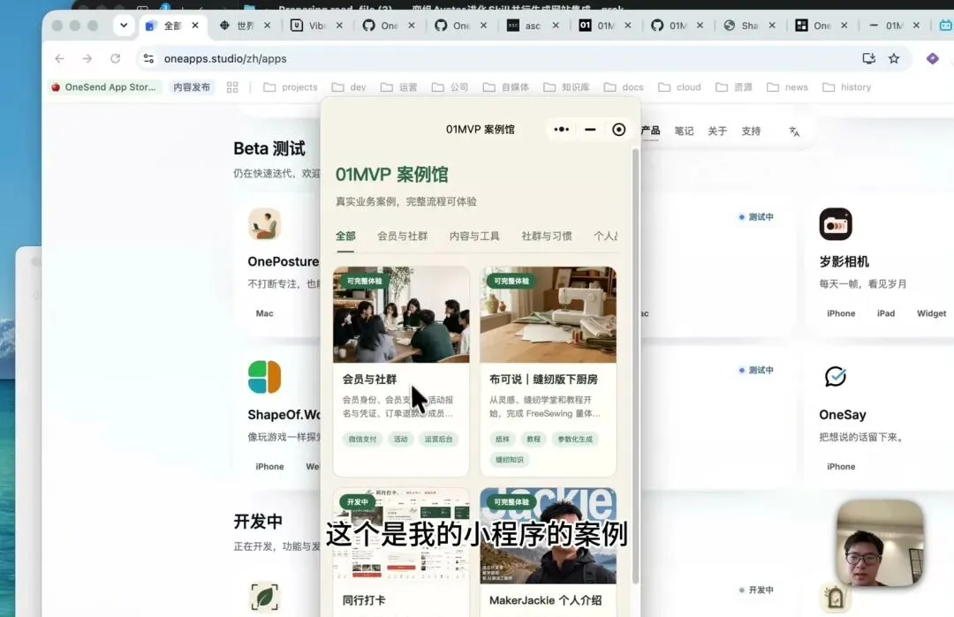954x617 pixels.
Task: Open the 知识库 bookmark folder
Action: (566, 87)
